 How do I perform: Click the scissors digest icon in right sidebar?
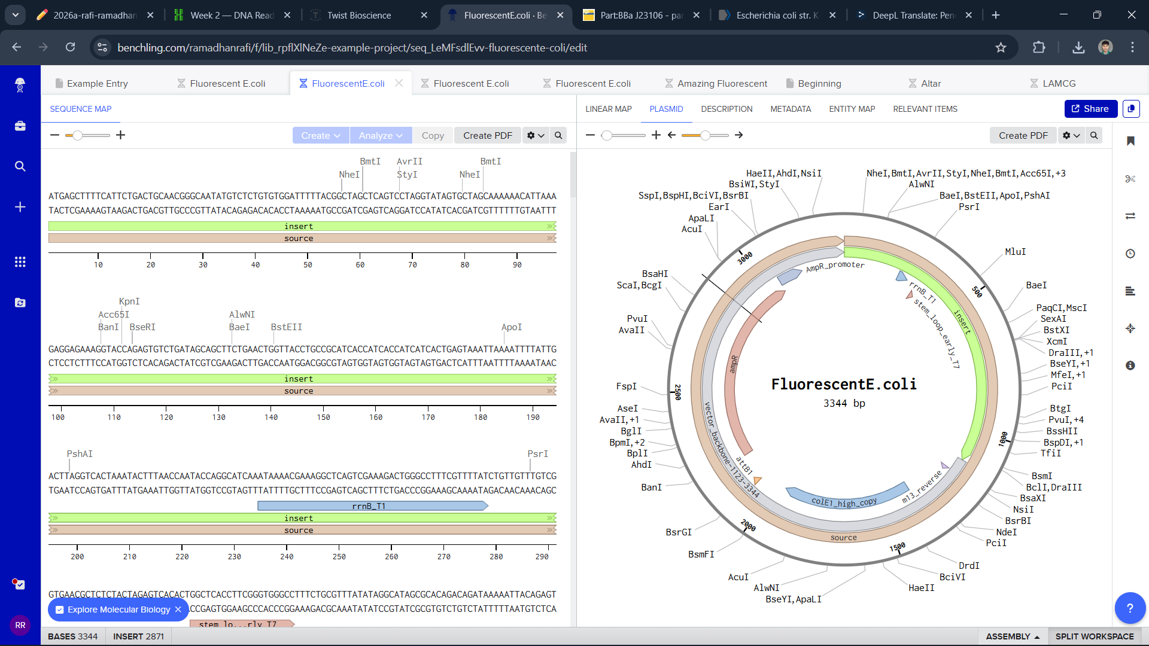pyautogui.click(x=1130, y=179)
